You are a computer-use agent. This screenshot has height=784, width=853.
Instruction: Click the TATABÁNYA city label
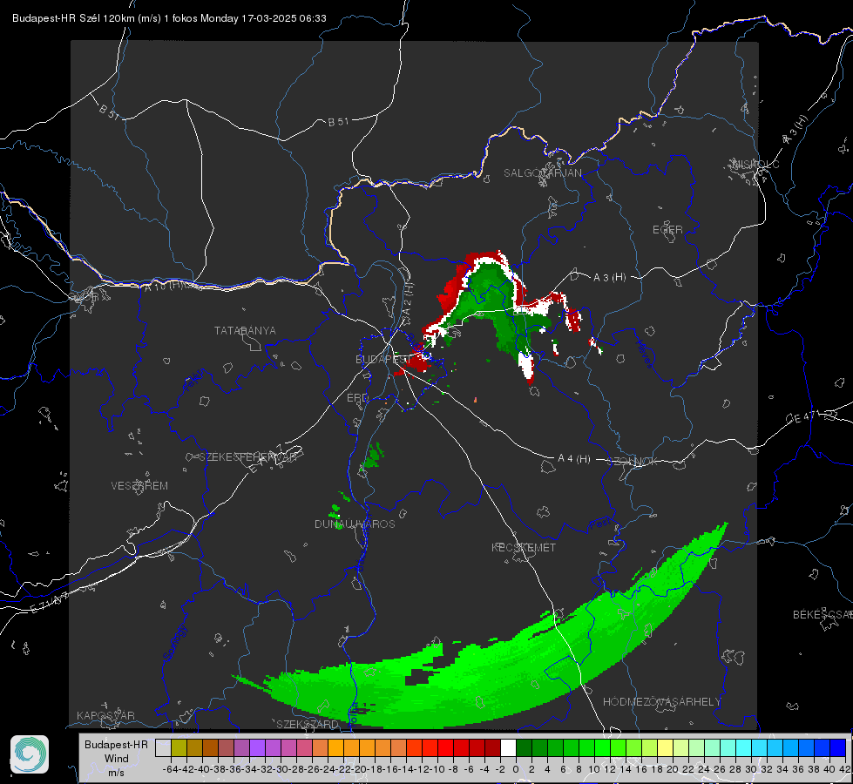coord(245,330)
